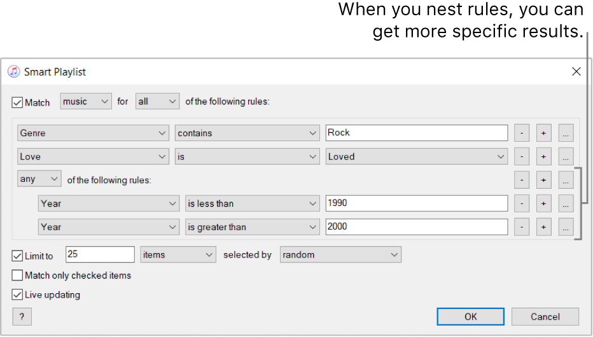Screen dimensions: 593x337
Task: Remove the nested 'any' rule group with minus
Action: [521, 180]
